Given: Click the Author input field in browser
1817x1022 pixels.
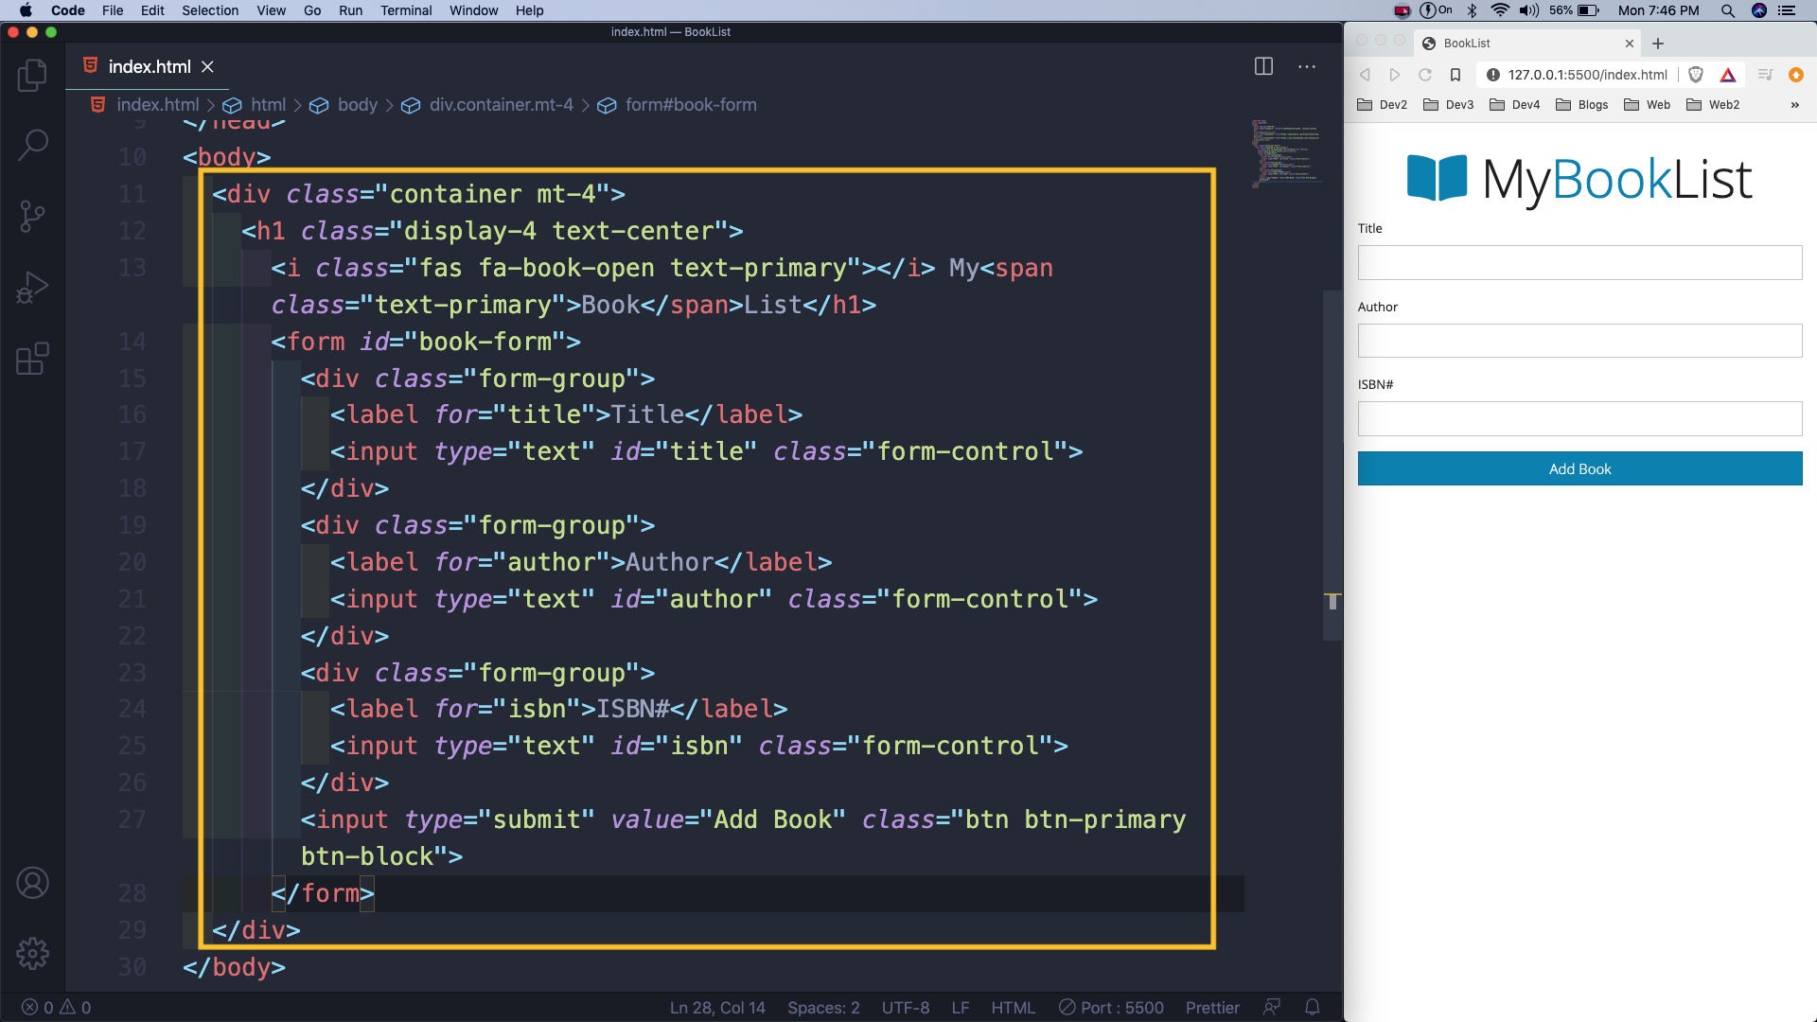Looking at the screenshot, I should tap(1579, 341).
